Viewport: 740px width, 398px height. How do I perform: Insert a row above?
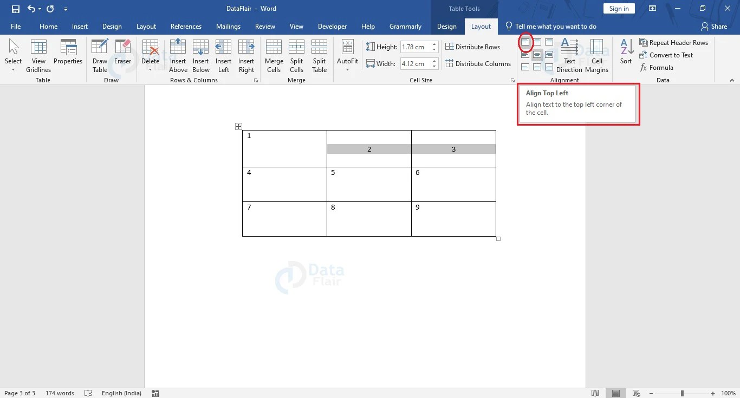tap(178, 54)
